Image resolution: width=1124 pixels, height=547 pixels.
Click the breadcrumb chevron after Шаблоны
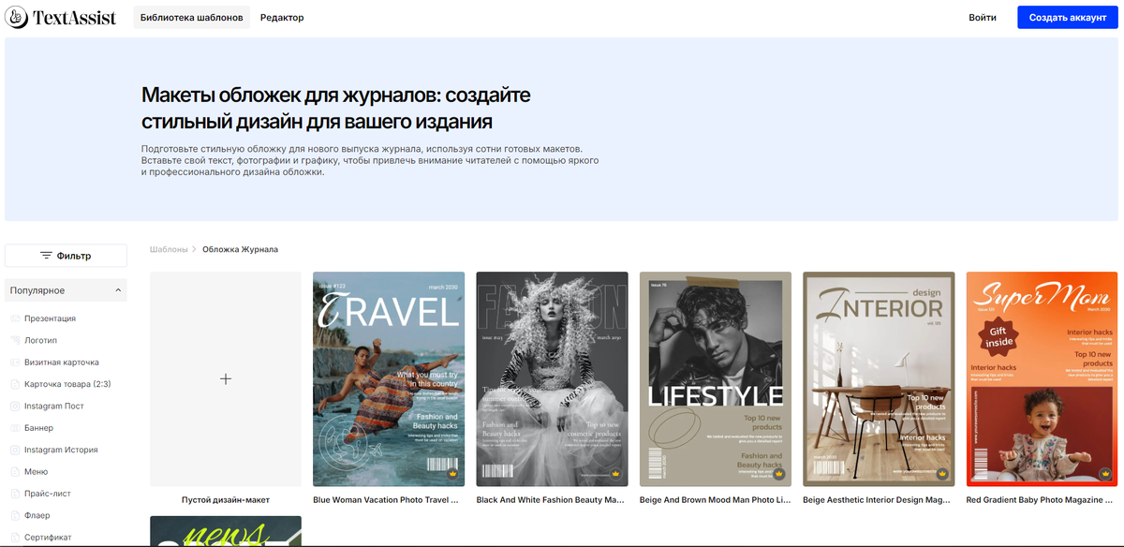click(x=195, y=249)
